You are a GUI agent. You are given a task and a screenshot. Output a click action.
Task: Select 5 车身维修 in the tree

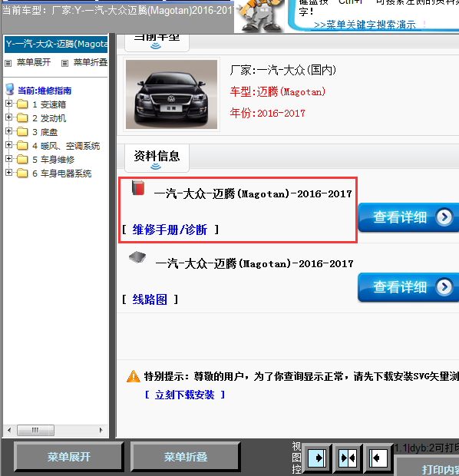pos(53,160)
